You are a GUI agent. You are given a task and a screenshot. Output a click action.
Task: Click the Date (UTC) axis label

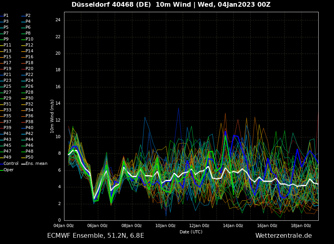click(x=191, y=232)
